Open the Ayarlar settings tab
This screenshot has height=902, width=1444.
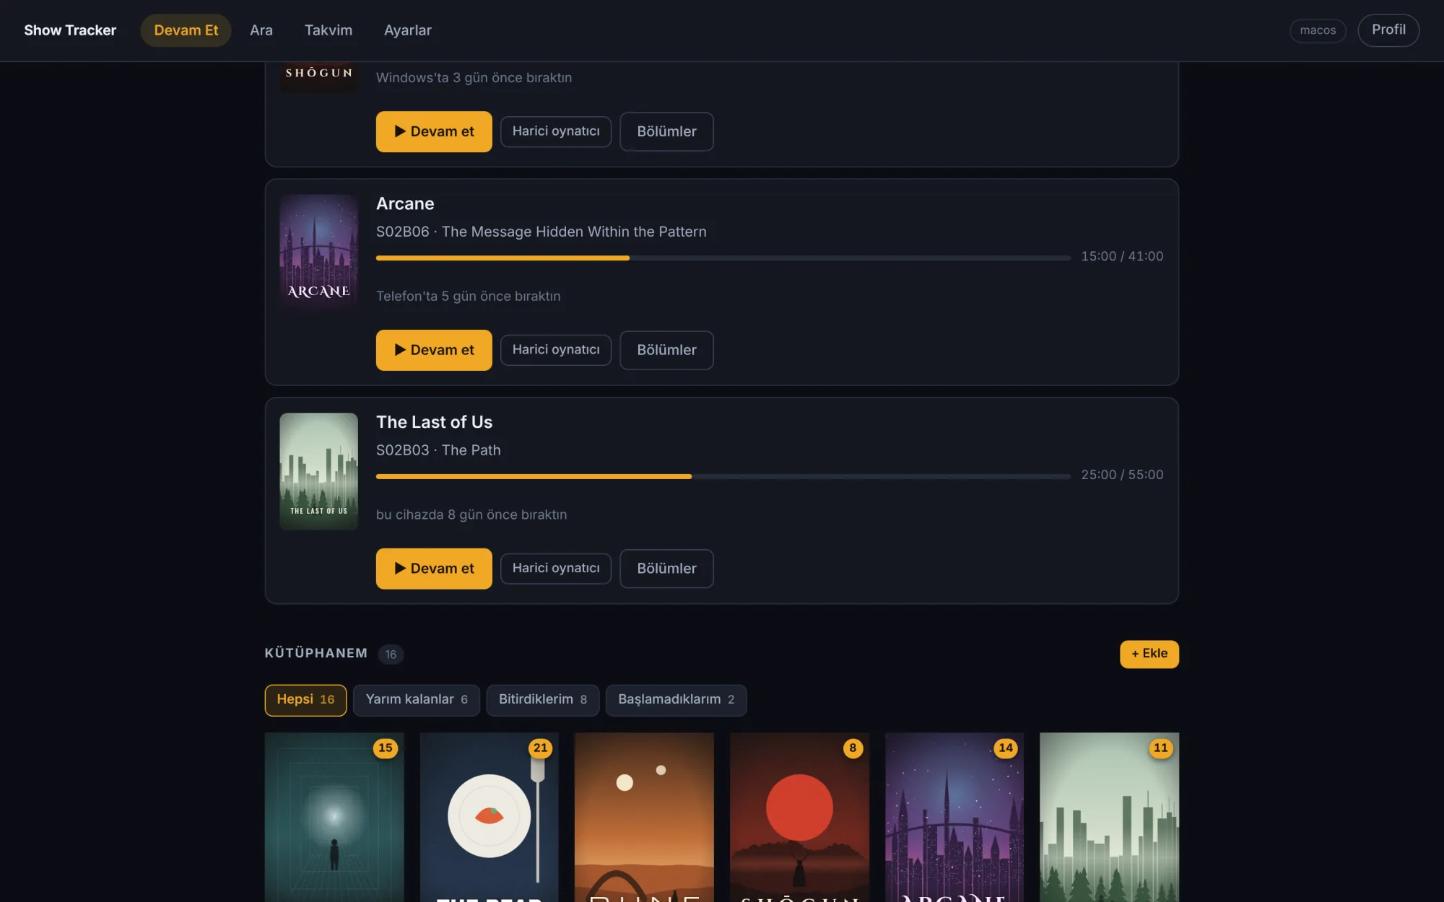pyautogui.click(x=408, y=30)
